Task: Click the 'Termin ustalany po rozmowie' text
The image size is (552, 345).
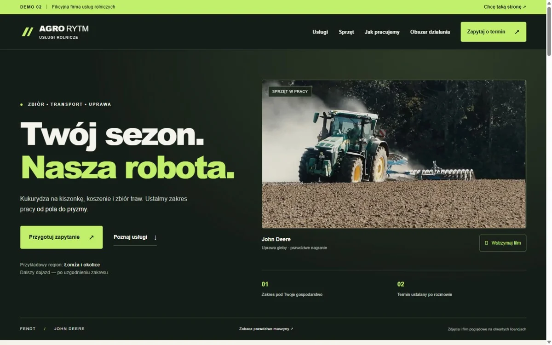Action: coord(425,294)
